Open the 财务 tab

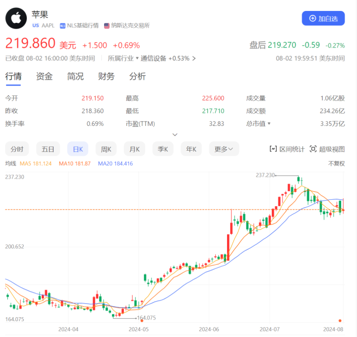[x=106, y=76]
